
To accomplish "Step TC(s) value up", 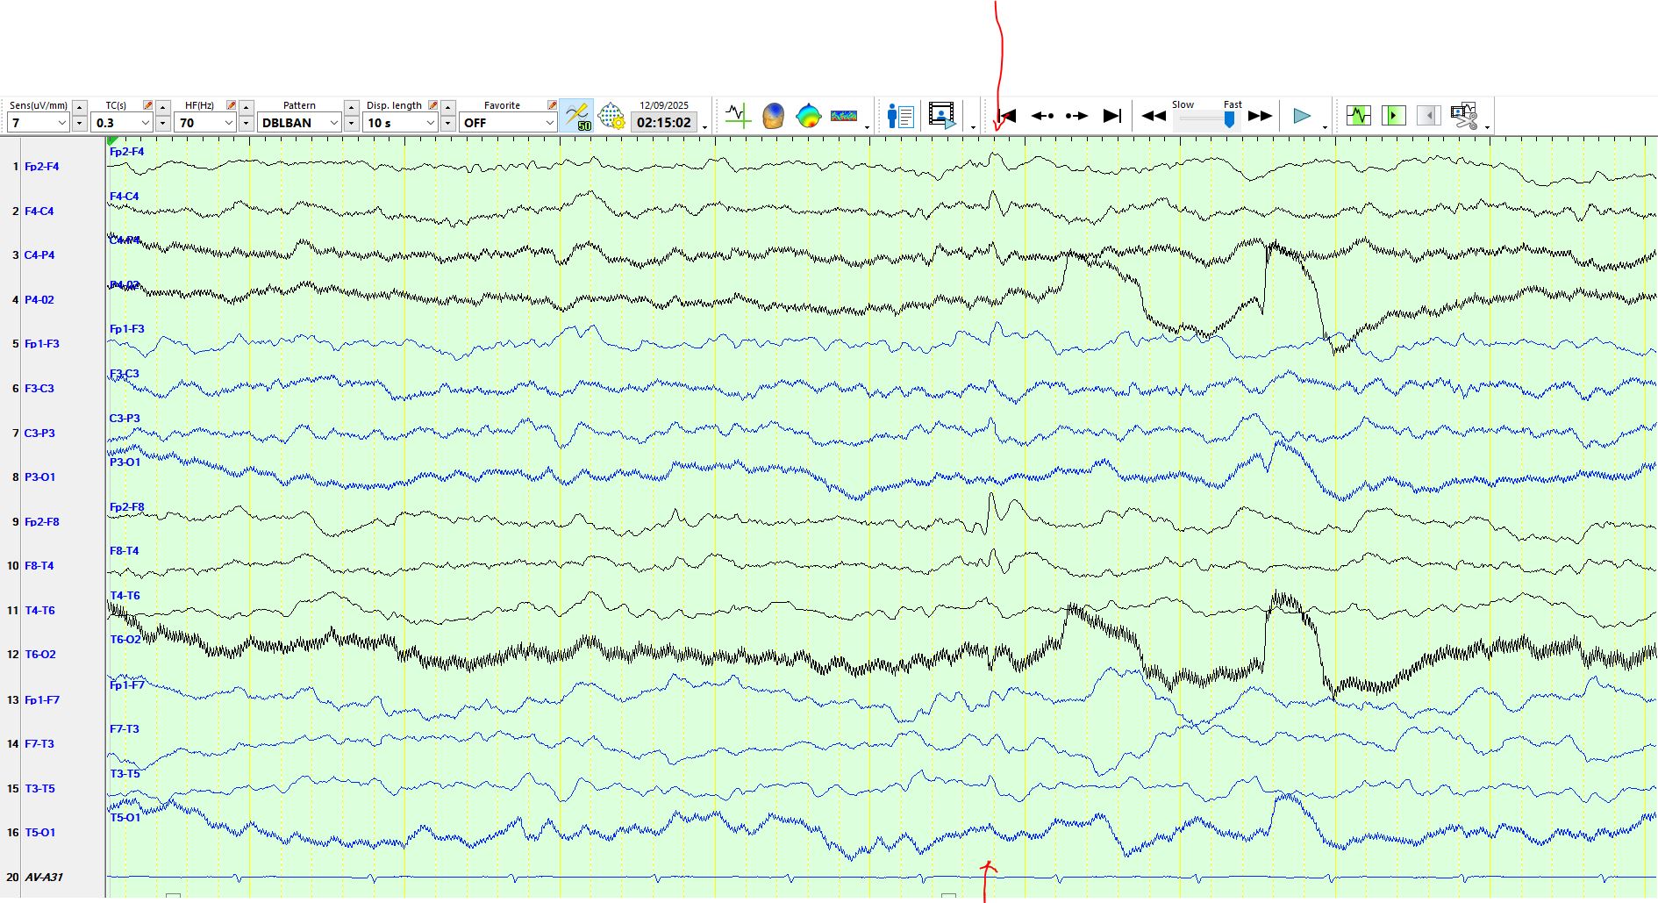I will coord(163,107).
